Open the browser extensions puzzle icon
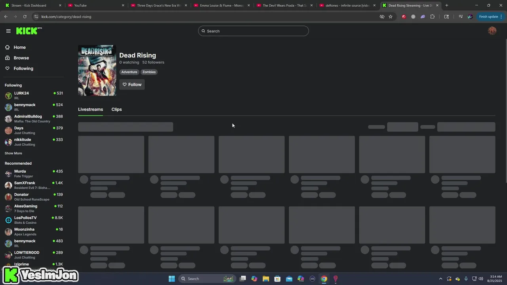Image resolution: width=507 pixels, height=285 pixels. click(x=432, y=17)
